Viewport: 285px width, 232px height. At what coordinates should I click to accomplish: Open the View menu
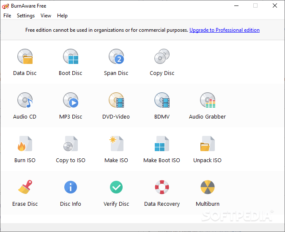click(46, 16)
